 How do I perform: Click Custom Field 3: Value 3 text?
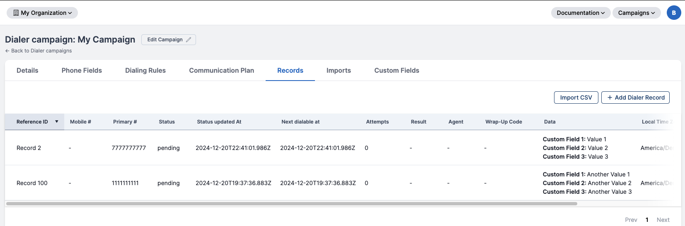576,157
